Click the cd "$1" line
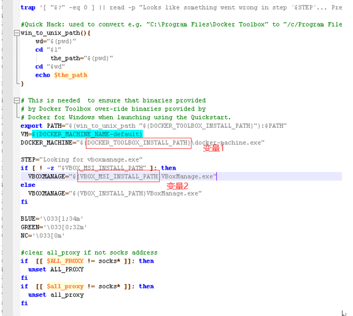This screenshot has width=353, height=316. click(x=48, y=50)
